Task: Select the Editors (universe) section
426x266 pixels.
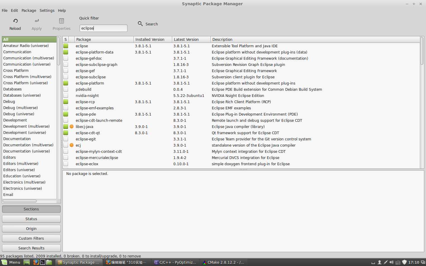Action: pyautogui.click(x=29, y=170)
